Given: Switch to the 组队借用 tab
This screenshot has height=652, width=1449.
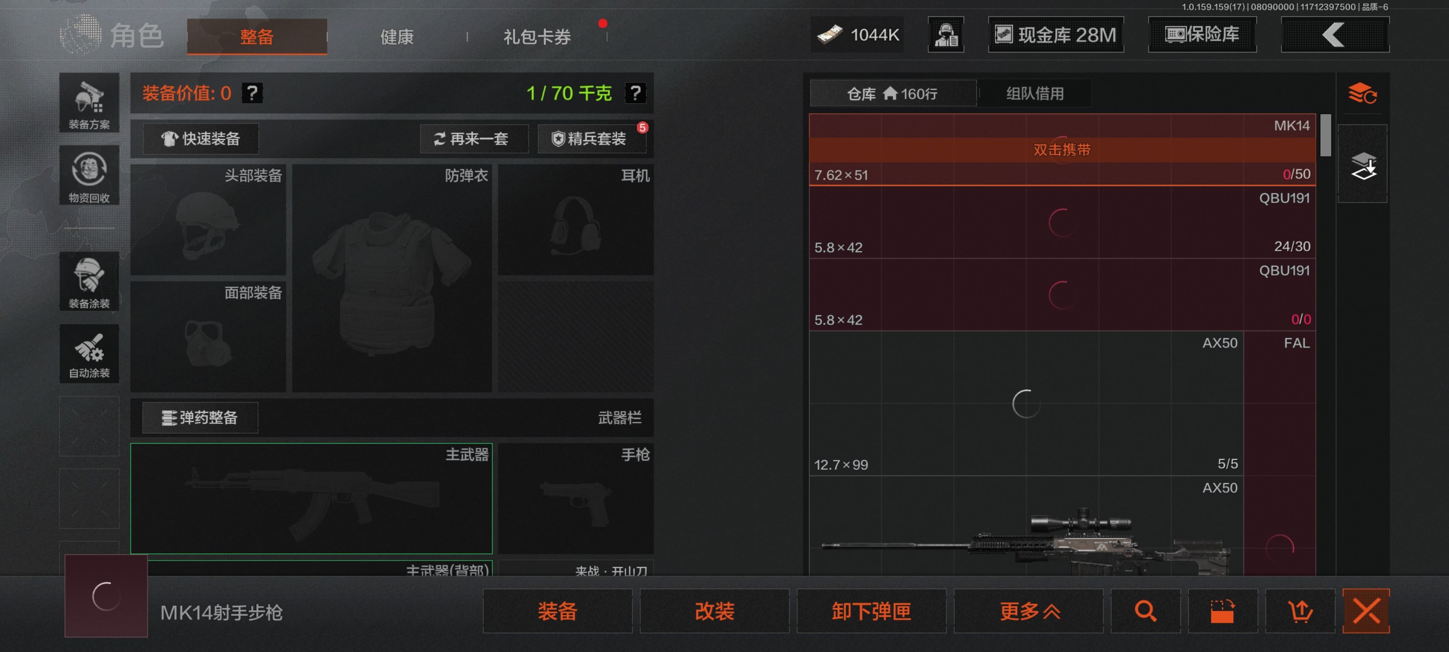Looking at the screenshot, I should pos(1034,93).
